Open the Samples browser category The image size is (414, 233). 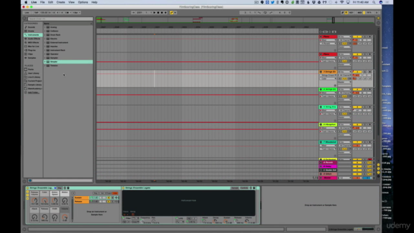point(32,58)
